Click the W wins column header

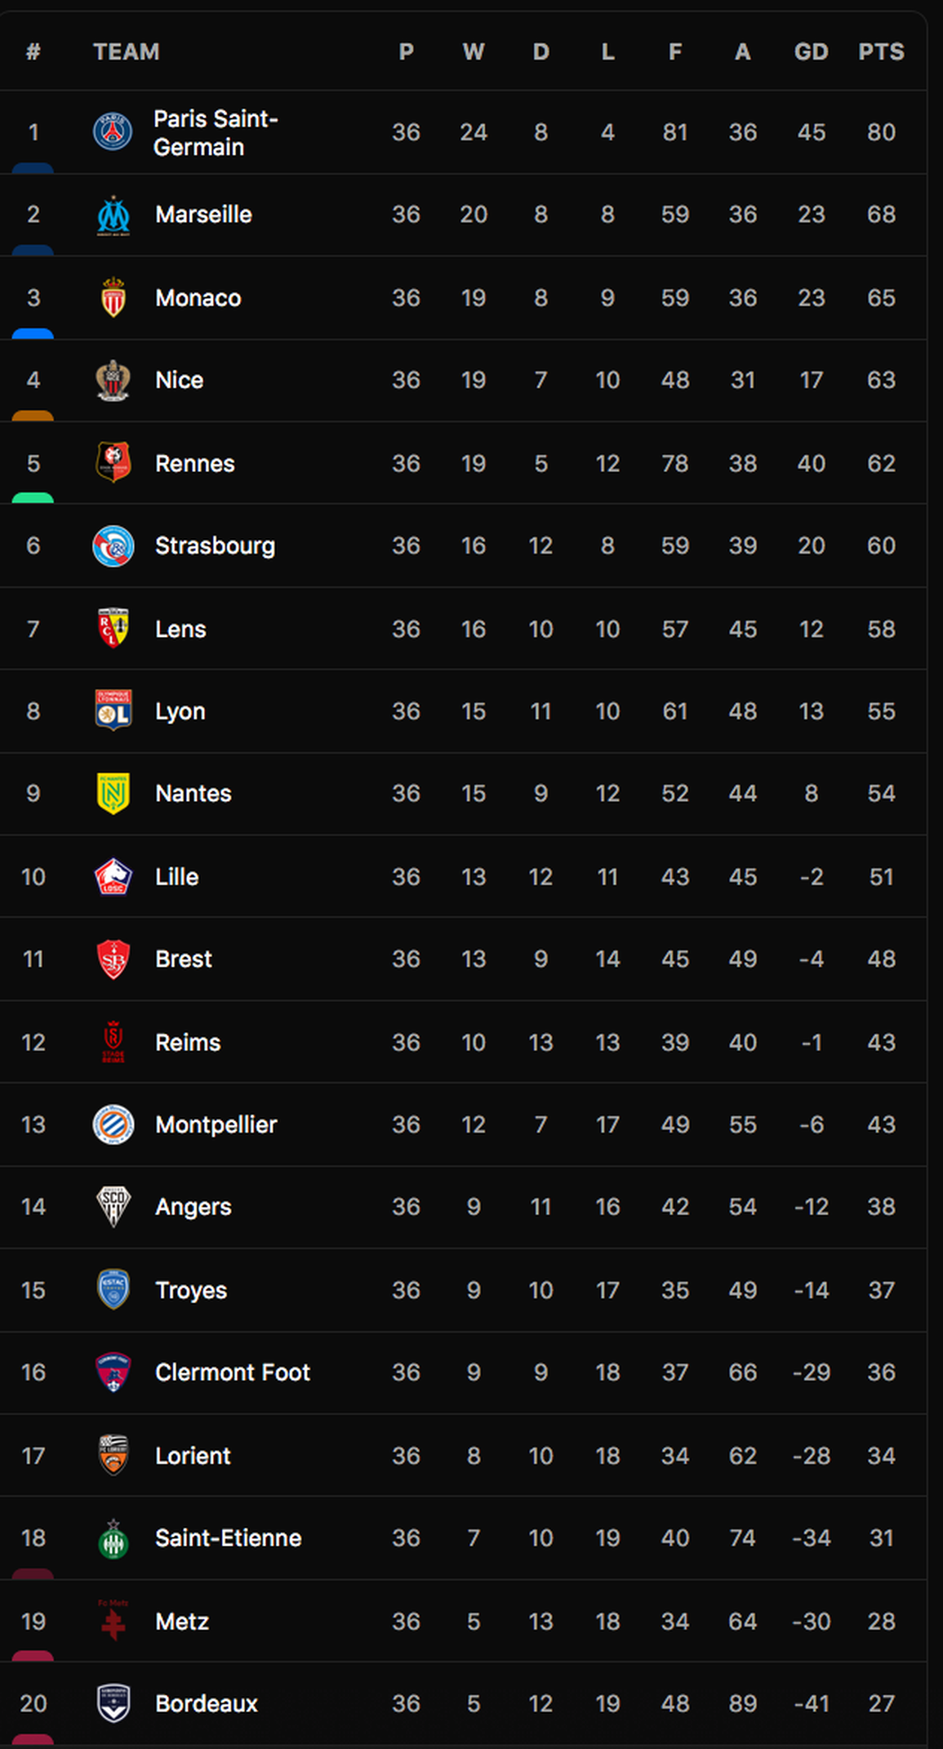[474, 52]
